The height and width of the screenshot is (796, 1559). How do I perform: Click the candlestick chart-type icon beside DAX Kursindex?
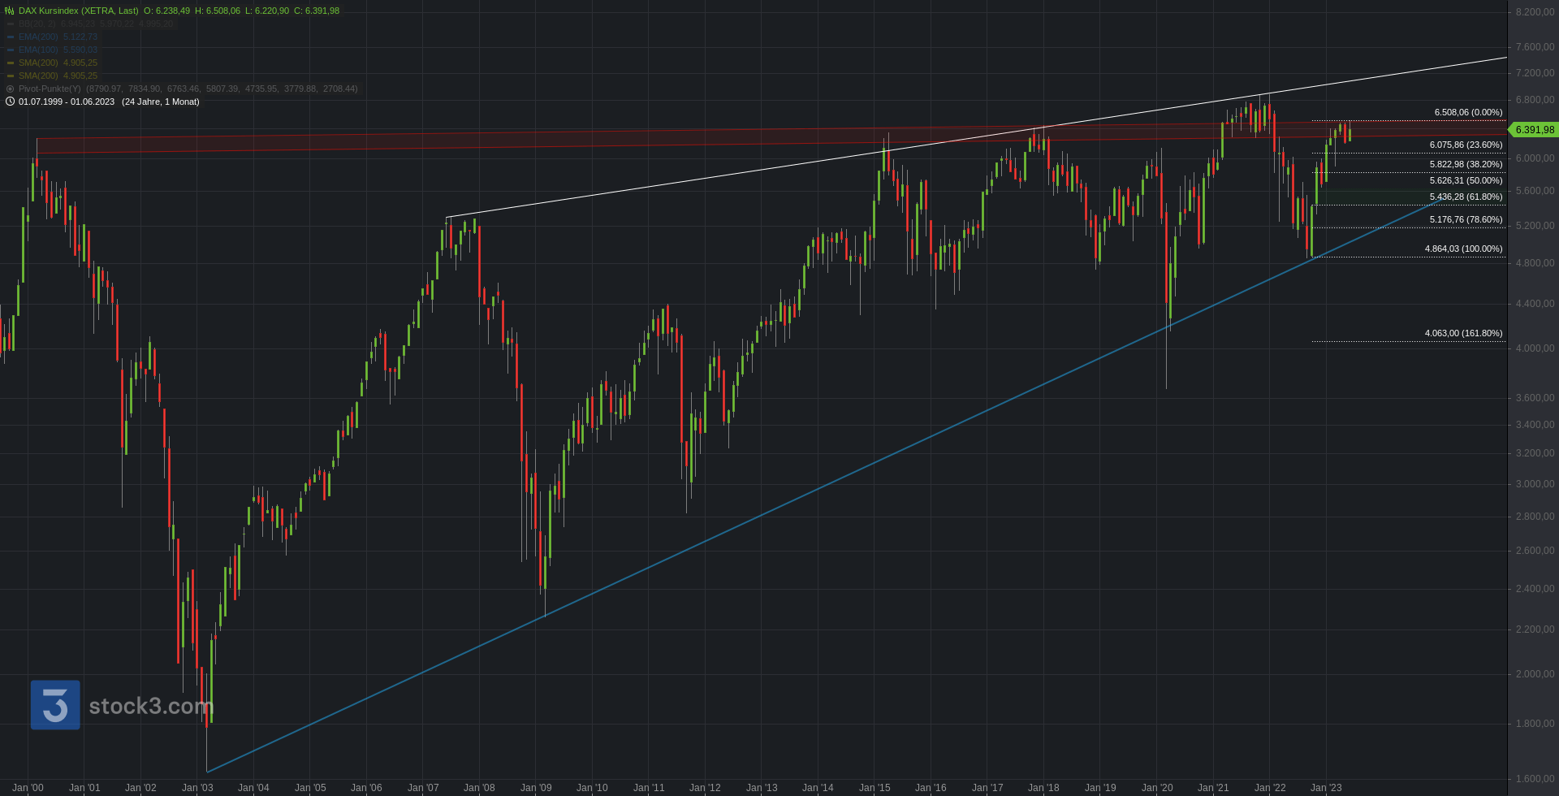(10, 11)
